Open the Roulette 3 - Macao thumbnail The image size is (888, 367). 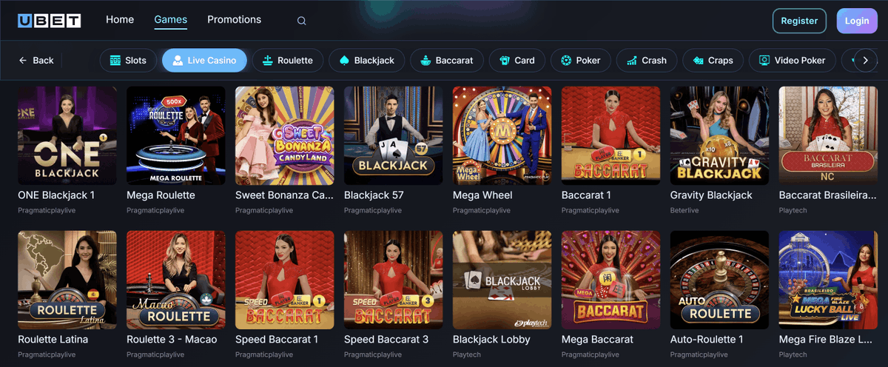point(176,280)
